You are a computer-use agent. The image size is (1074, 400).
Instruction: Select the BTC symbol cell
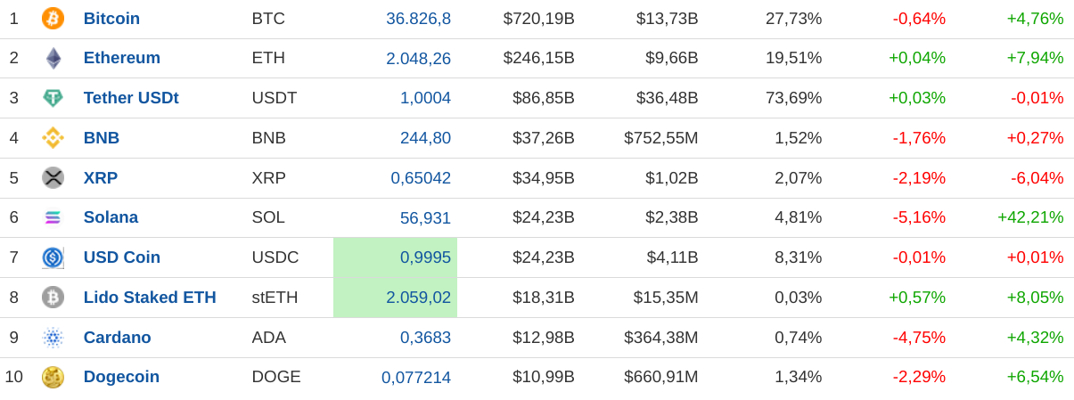[x=268, y=19]
